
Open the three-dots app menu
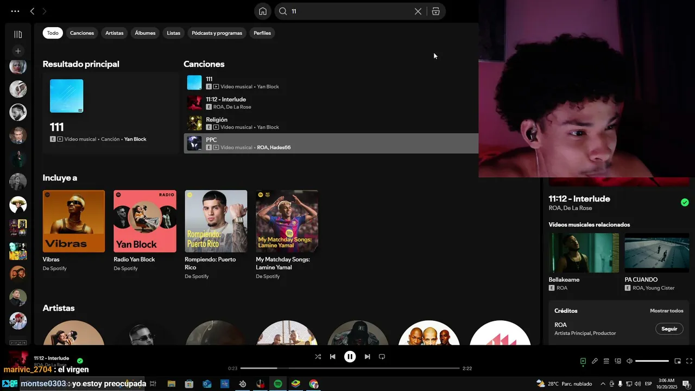[x=15, y=11]
